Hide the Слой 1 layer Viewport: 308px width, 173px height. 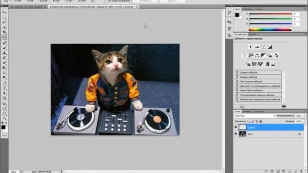[236, 127]
